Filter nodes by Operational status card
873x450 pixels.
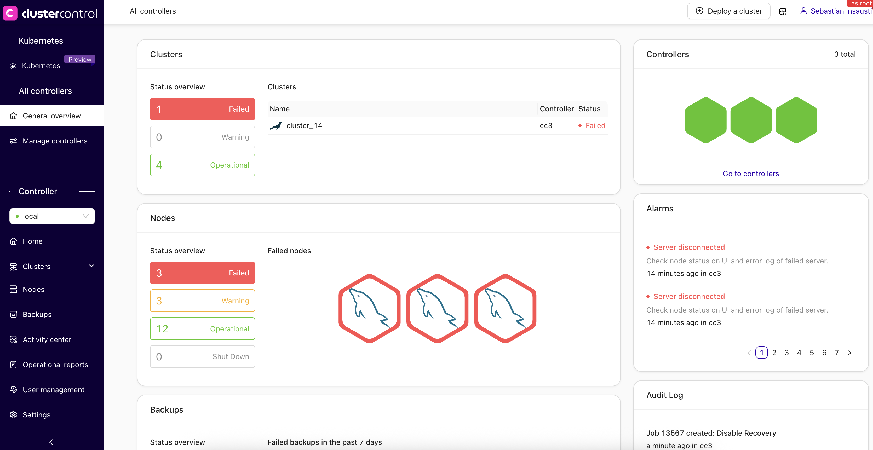(x=202, y=329)
